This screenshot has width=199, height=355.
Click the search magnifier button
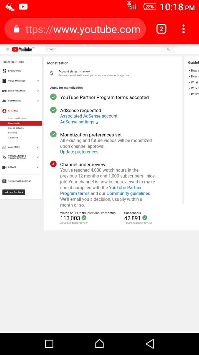click(168, 49)
